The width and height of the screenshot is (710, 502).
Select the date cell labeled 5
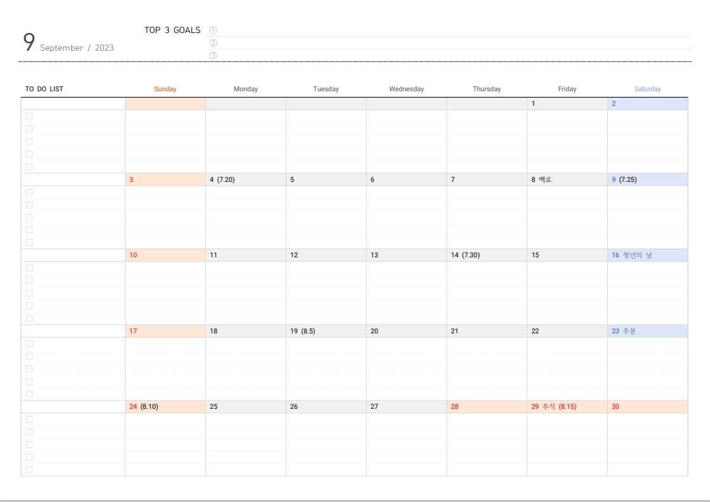coord(326,179)
